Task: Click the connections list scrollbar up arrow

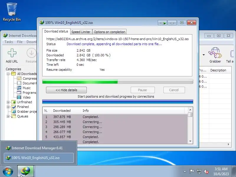Action: coord(190,109)
